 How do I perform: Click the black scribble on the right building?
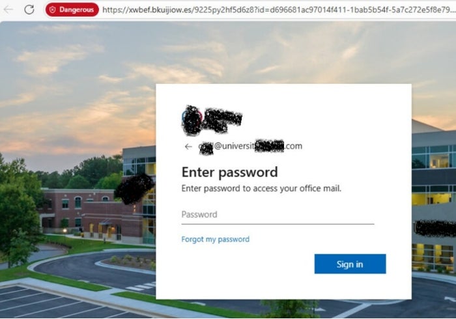435,229
